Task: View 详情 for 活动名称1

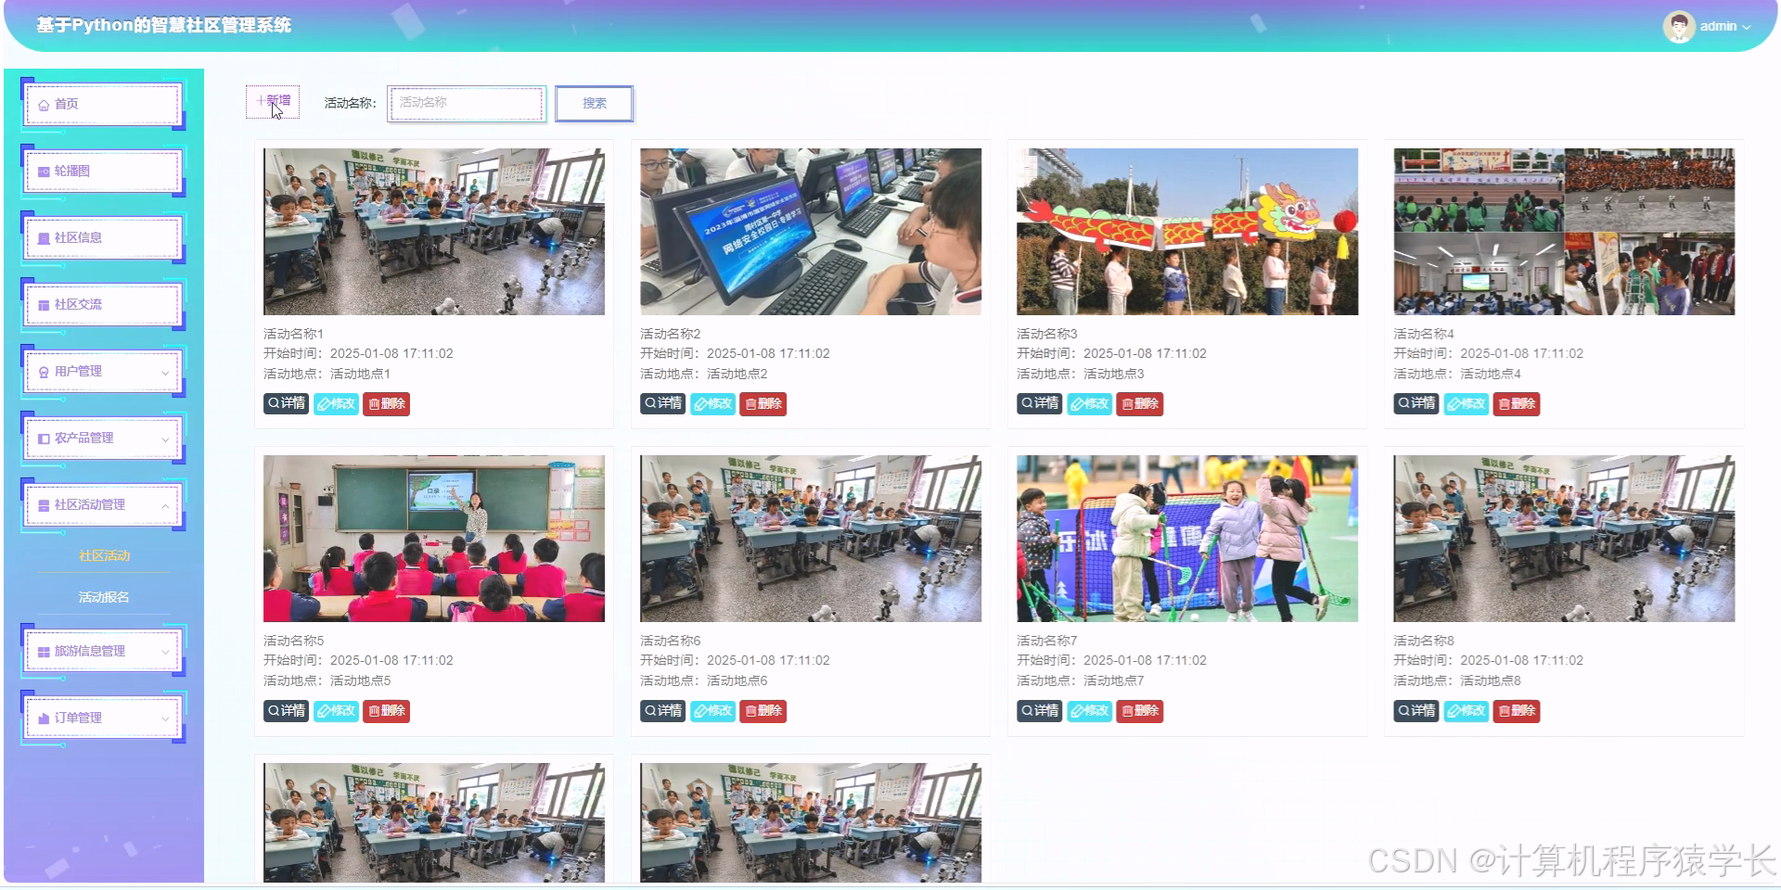Action: click(286, 403)
